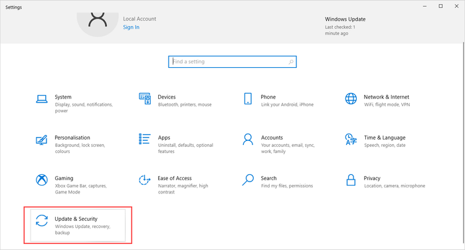Click the Personalisation paintbrush icon
Screen dimensions: 465x250
tap(41, 140)
